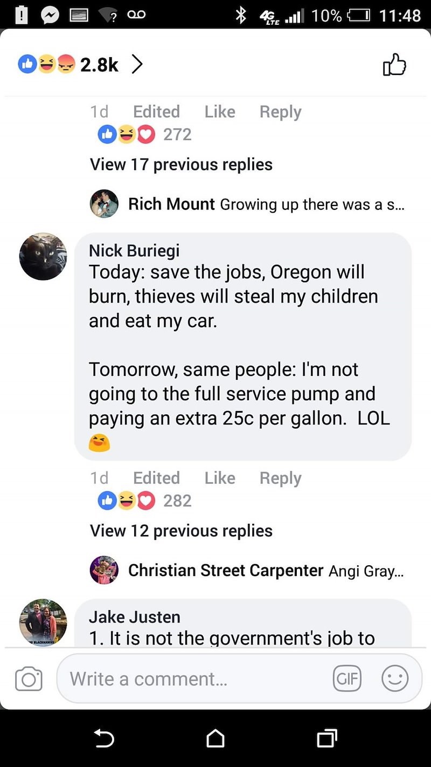Expand the 2.8k reactions chevron
Screen dimensions: 431x767
pos(137,65)
